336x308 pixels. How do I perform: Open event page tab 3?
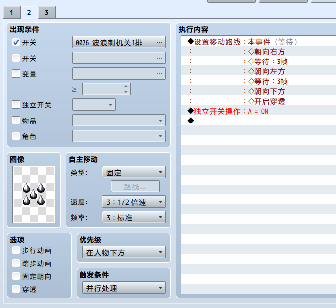tap(47, 12)
